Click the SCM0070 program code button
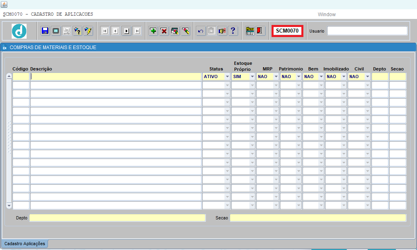Viewport: 417px width, 250px height. click(x=287, y=31)
